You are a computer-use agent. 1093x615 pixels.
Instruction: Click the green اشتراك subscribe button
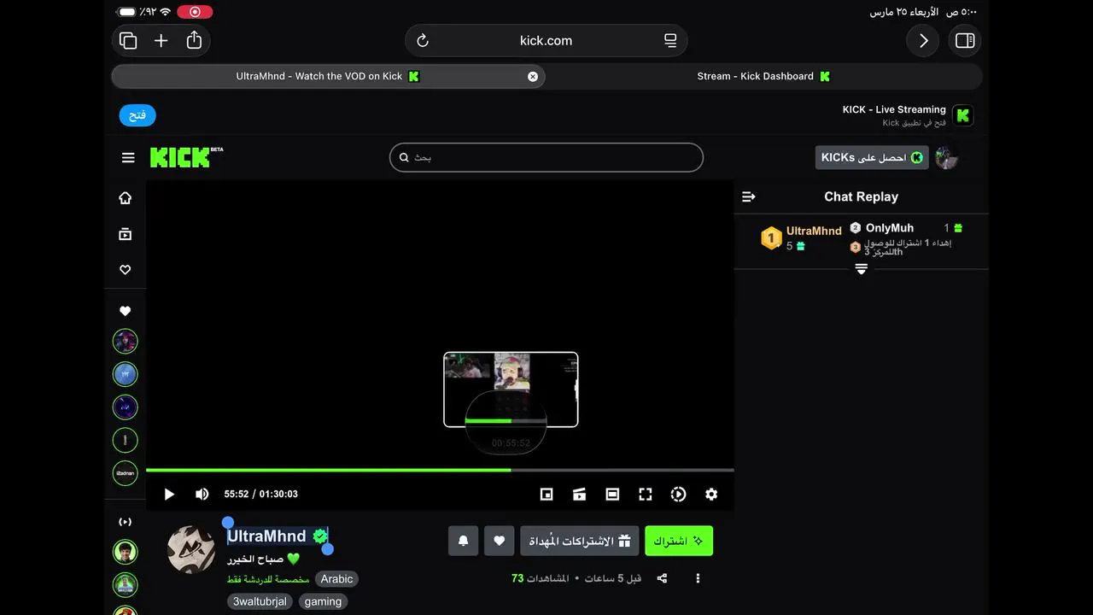(679, 541)
